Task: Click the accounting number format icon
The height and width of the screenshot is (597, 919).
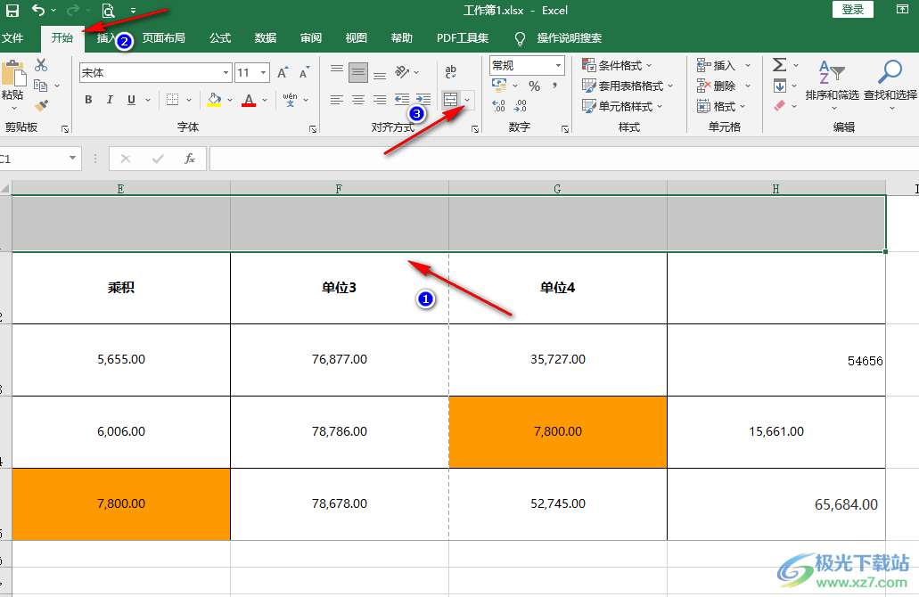Action: [499, 86]
